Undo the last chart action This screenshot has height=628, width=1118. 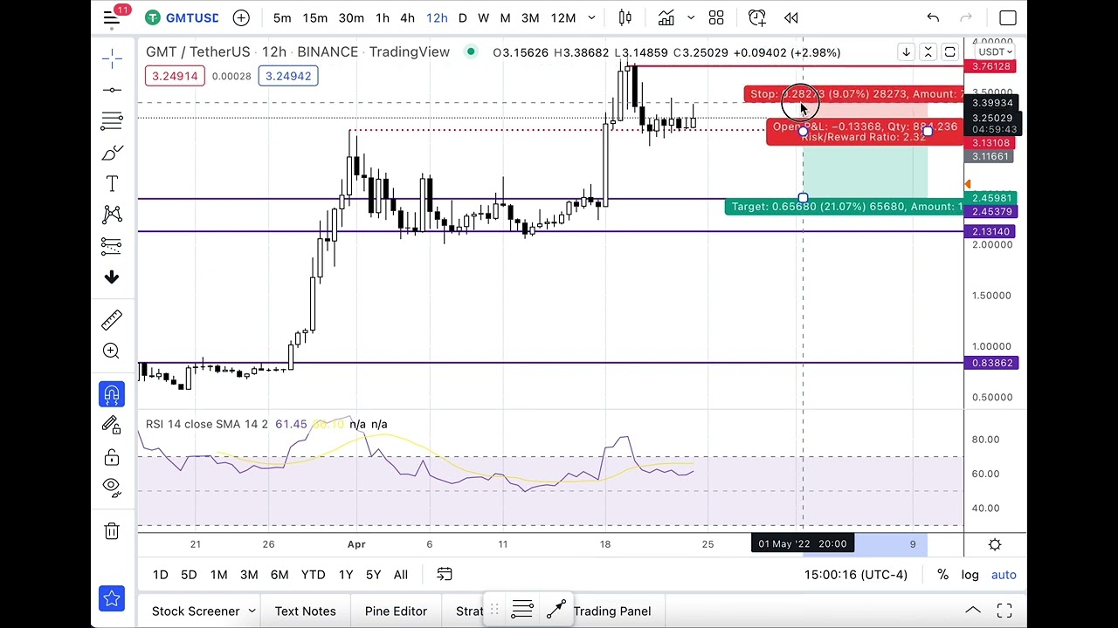(x=933, y=17)
